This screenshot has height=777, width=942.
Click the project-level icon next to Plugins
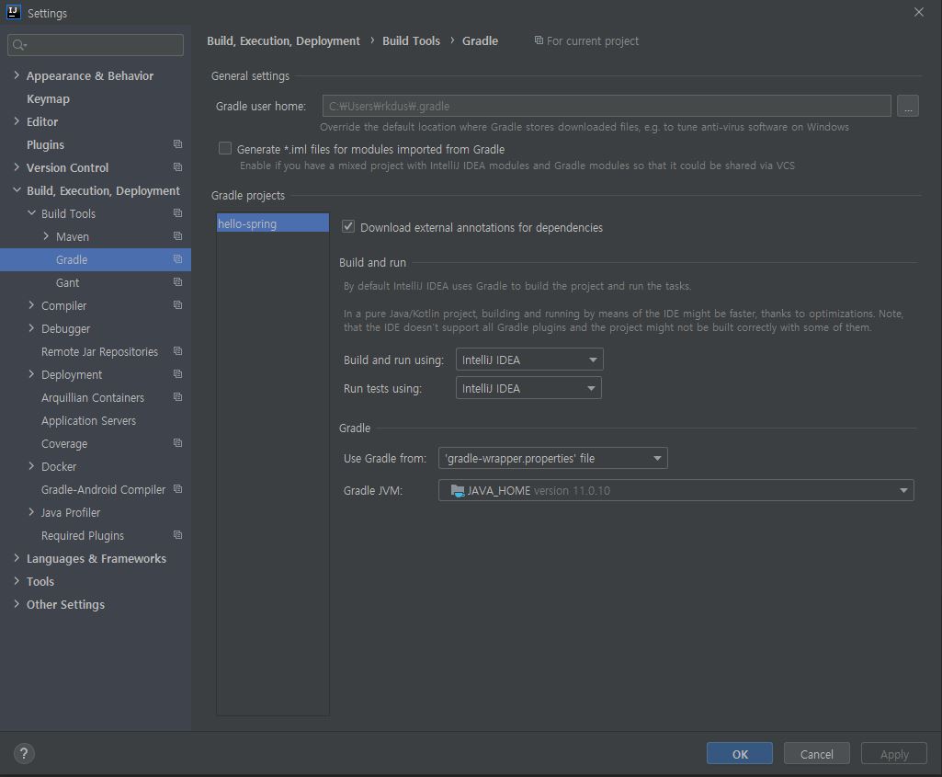click(178, 144)
